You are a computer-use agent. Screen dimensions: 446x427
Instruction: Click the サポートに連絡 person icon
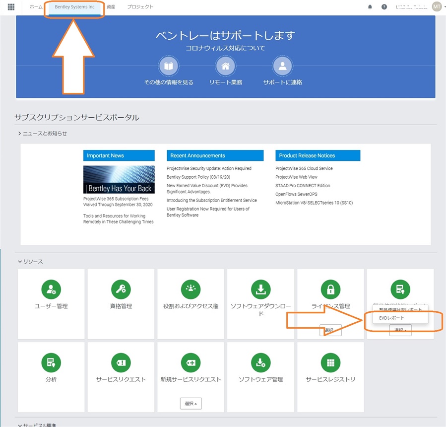pyautogui.click(x=282, y=66)
